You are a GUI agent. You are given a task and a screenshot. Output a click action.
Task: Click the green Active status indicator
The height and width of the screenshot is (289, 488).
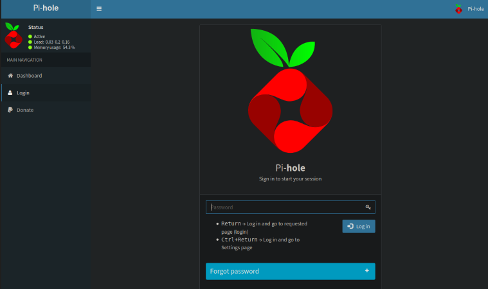(30, 37)
